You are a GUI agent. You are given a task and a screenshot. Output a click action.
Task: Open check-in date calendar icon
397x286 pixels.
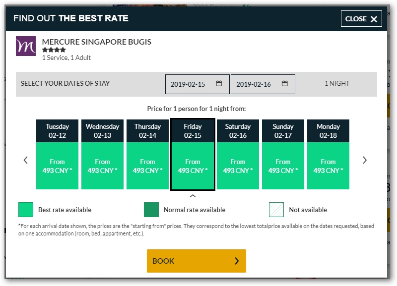pyautogui.click(x=219, y=83)
